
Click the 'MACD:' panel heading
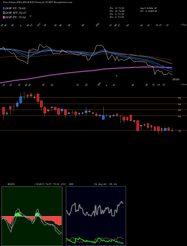[11, 184]
